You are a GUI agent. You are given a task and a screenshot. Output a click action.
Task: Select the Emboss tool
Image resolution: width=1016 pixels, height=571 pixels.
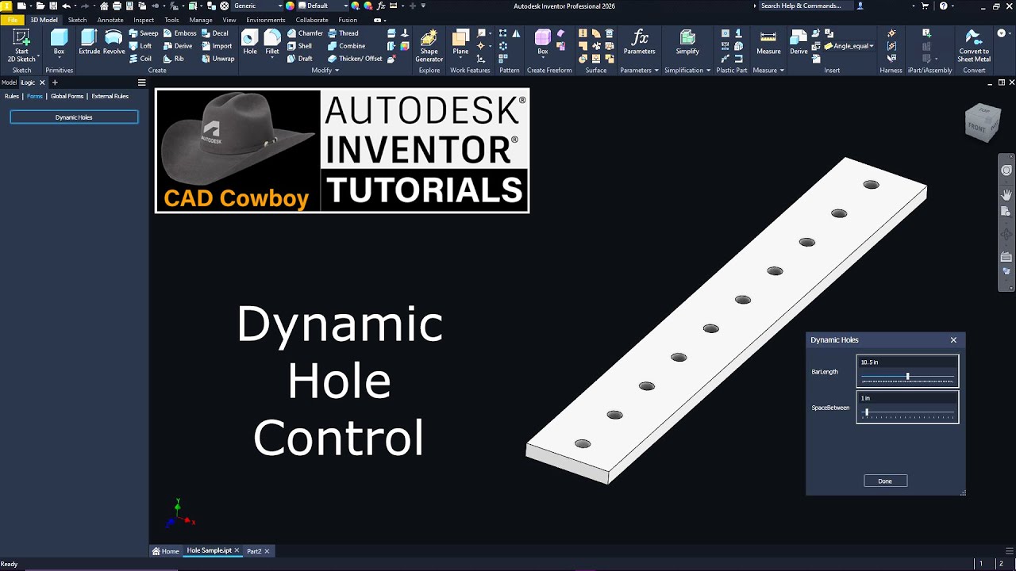179,33
